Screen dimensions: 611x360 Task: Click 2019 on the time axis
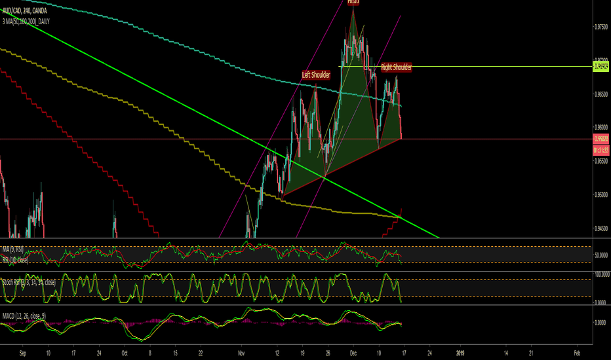pyautogui.click(x=460, y=353)
